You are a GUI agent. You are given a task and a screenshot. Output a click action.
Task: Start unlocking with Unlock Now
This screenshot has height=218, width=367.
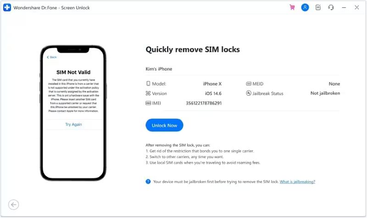click(164, 125)
